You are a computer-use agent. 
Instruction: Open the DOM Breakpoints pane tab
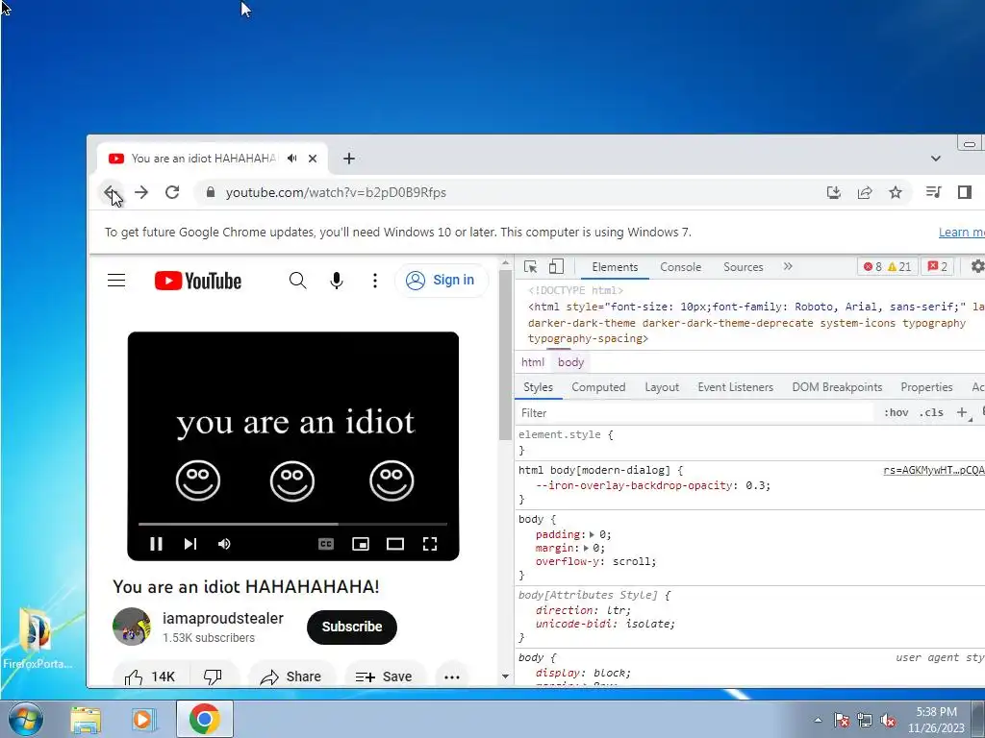838,387
